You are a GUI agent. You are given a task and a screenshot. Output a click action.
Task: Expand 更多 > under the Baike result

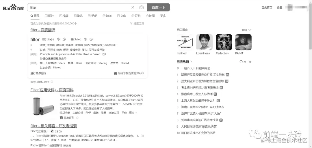click(x=133, y=113)
